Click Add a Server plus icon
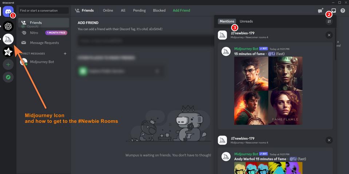The width and height of the screenshot is (349, 174). [8, 65]
